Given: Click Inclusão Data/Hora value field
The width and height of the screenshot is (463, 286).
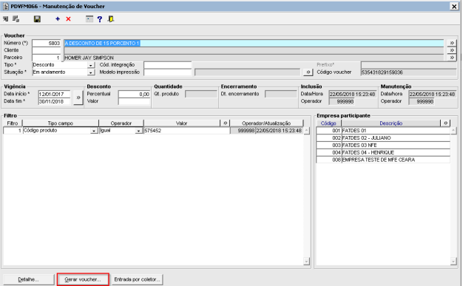Looking at the screenshot, I should pos(353,94).
